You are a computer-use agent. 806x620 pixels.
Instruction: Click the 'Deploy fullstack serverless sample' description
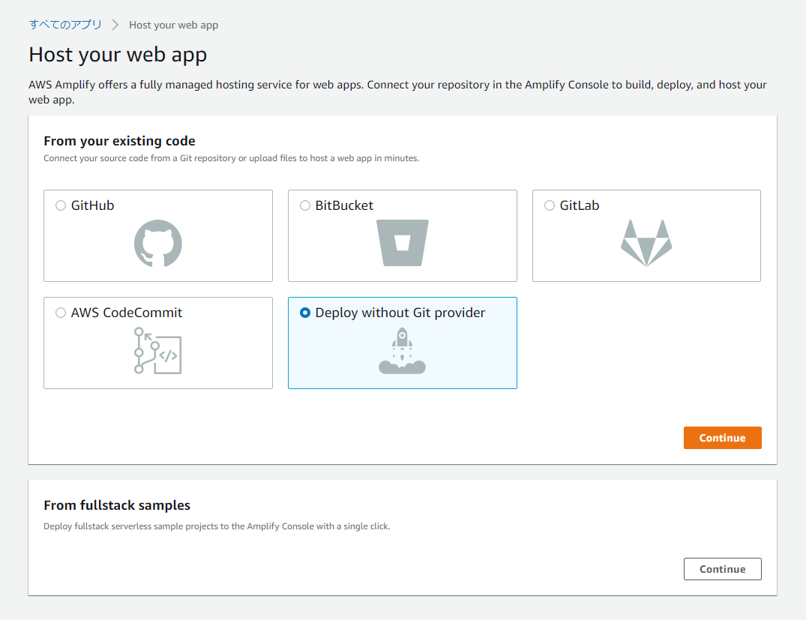coord(217,526)
